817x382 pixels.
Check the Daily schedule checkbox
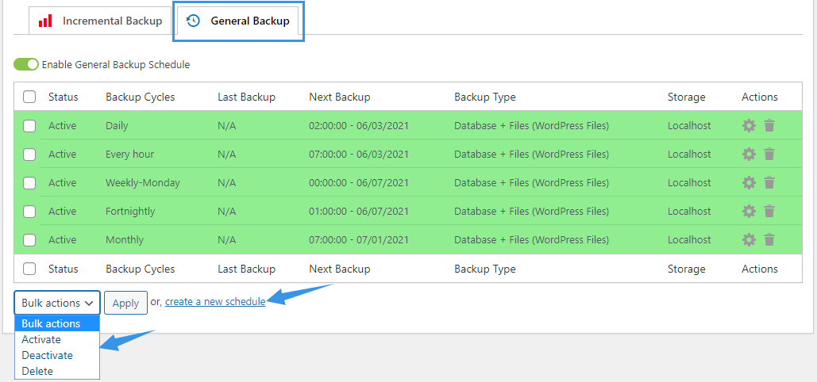point(29,126)
